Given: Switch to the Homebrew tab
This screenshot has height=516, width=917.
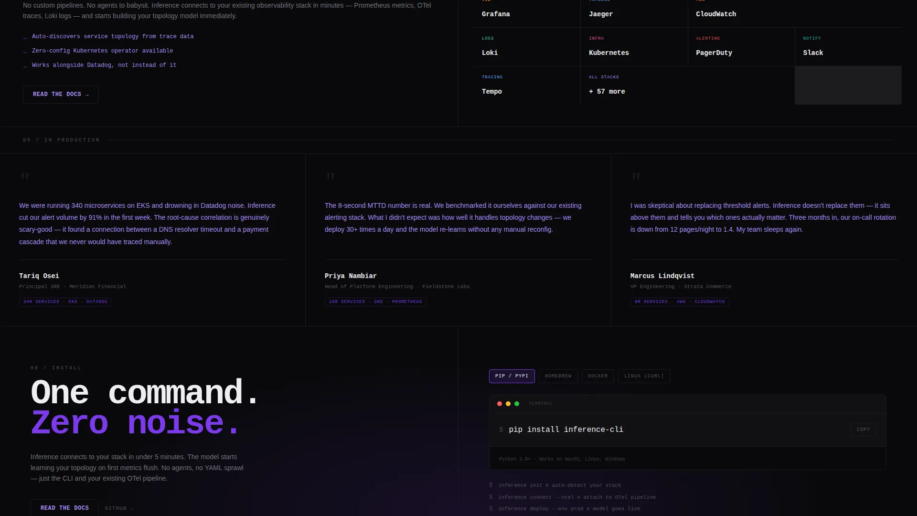Looking at the screenshot, I should click(558, 376).
